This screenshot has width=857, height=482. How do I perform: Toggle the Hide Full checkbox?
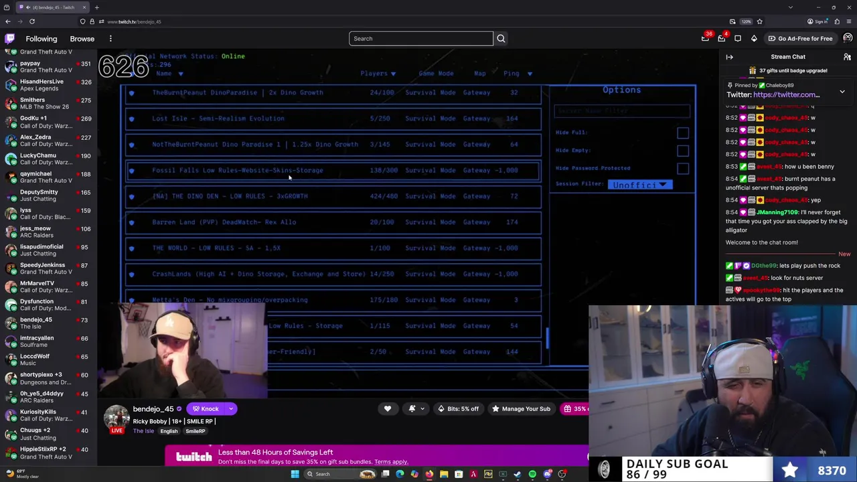[682, 133]
